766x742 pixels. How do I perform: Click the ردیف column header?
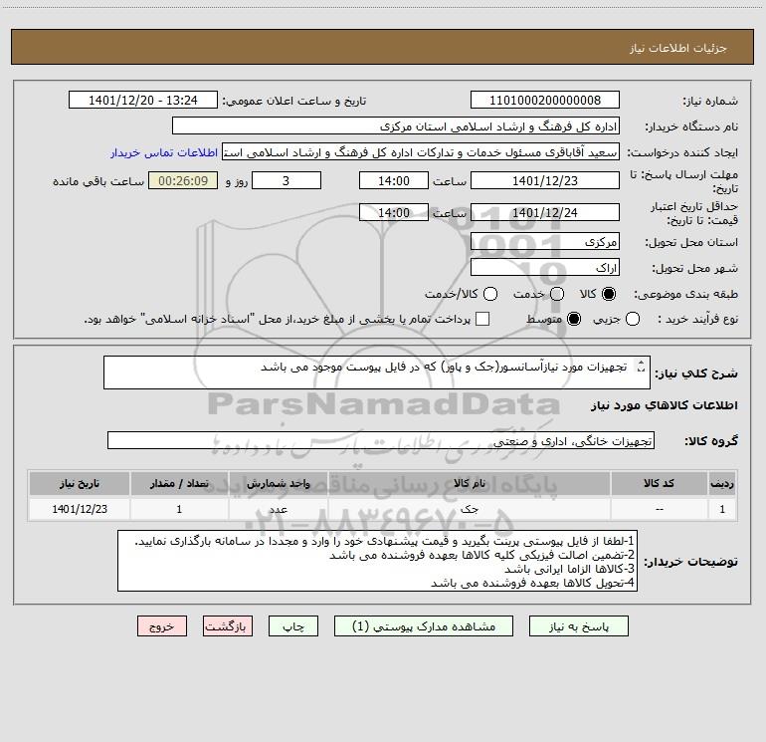(722, 483)
